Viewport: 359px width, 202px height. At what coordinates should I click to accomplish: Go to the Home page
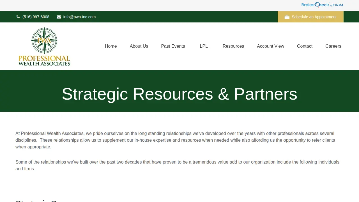(111, 46)
